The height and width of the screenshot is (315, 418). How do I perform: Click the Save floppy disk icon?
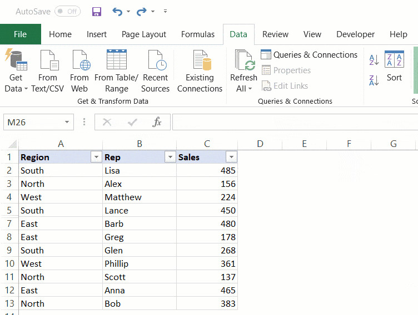[x=97, y=11]
